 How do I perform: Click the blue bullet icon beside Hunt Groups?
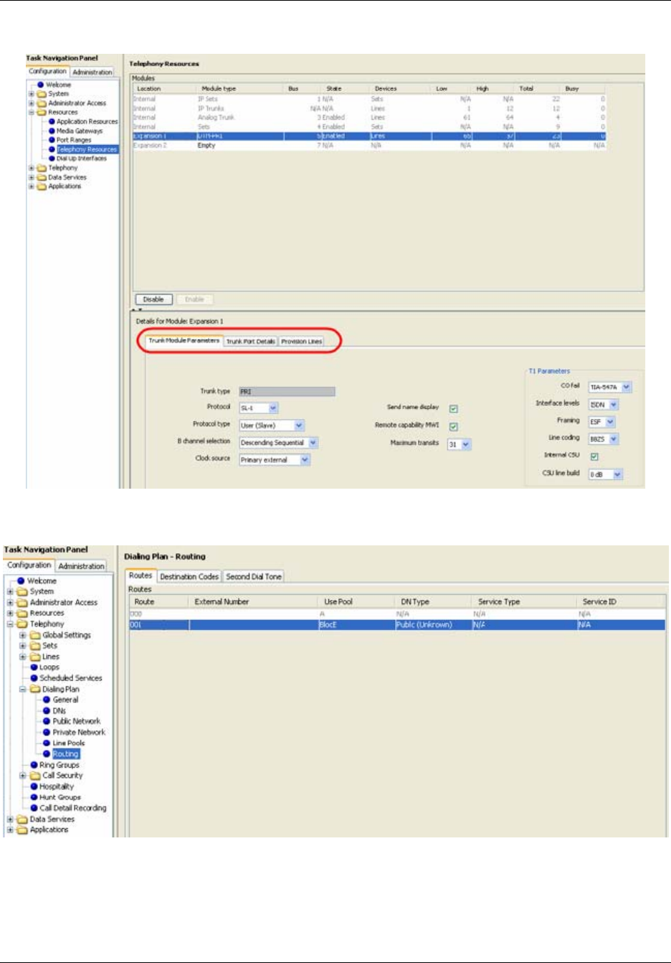click(34, 797)
